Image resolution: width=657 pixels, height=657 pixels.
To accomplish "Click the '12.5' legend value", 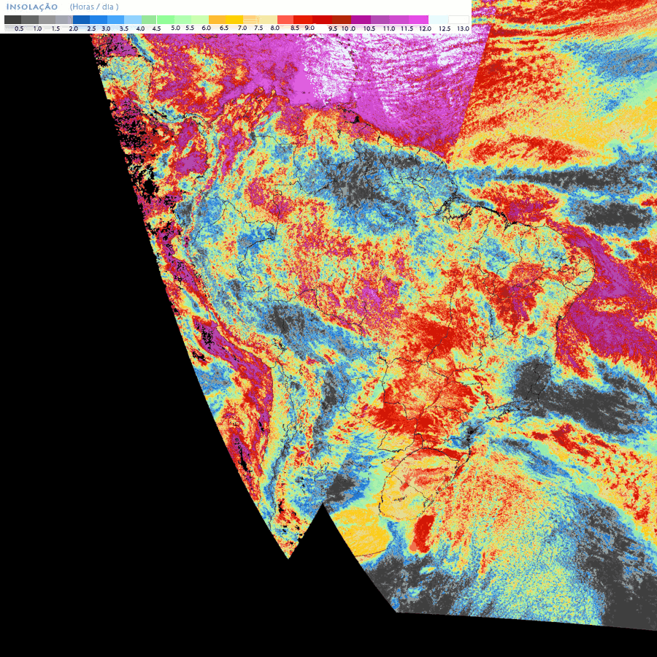I will 445,29.
